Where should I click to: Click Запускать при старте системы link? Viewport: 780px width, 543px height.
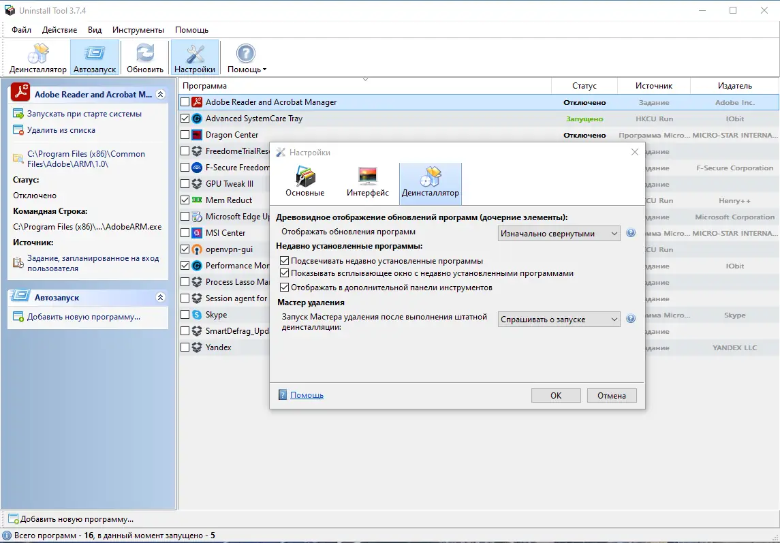84,114
